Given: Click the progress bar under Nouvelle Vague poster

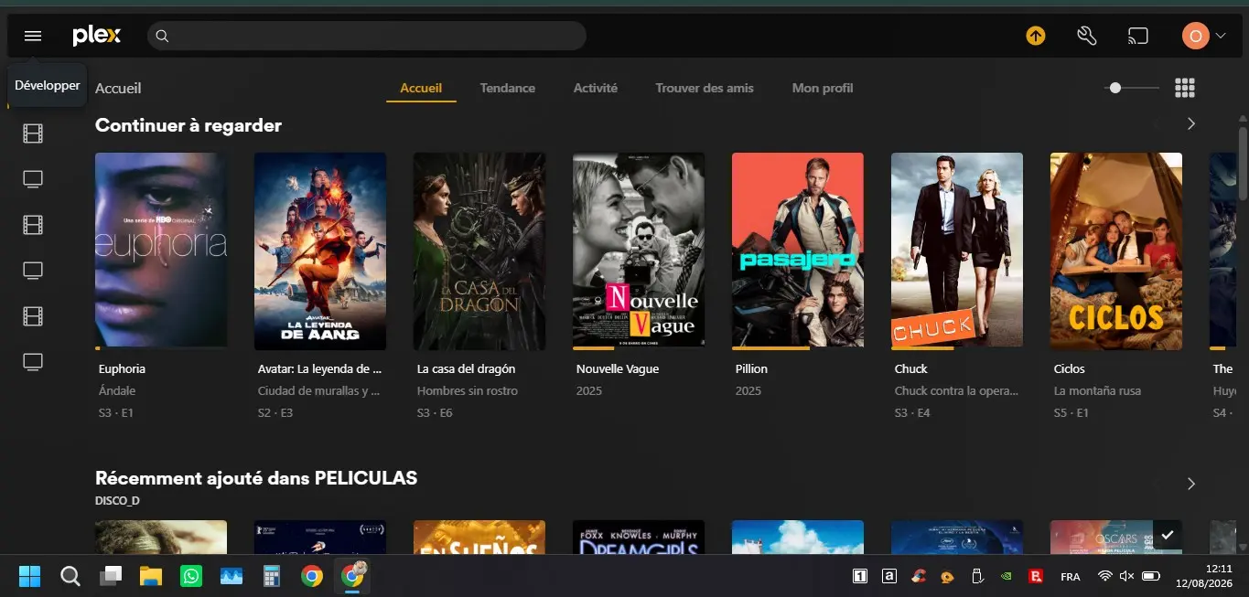Looking at the screenshot, I should (639, 348).
